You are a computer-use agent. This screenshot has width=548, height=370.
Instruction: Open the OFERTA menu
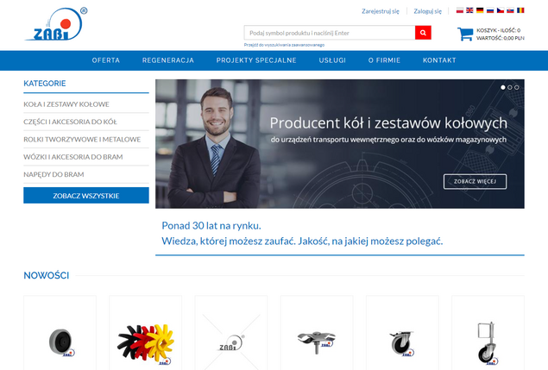(x=106, y=60)
